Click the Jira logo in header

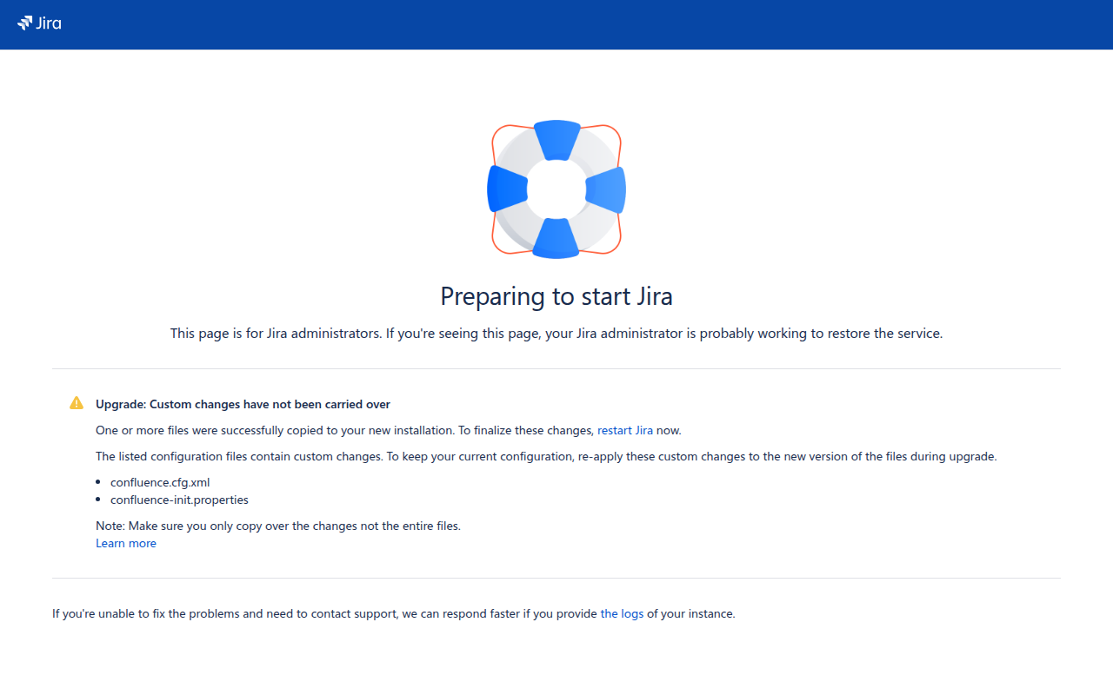click(x=39, y=23)
